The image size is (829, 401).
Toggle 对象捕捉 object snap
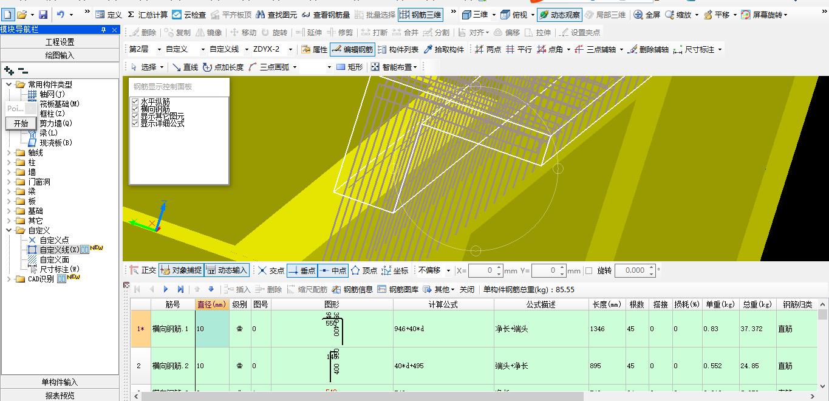click(181, 270)
